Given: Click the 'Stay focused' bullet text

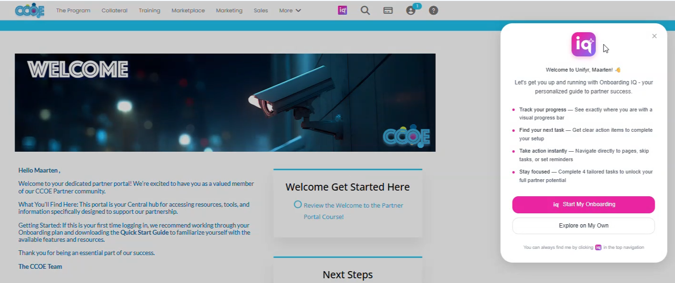Looking at the screenshot, I should click(534, 172).
